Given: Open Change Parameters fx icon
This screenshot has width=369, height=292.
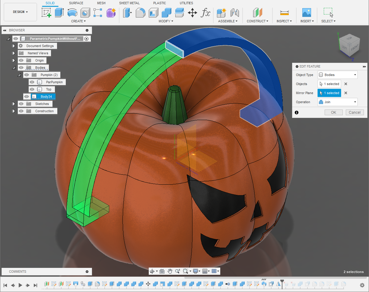Looking at the screenshot, I should pos(206,13).
